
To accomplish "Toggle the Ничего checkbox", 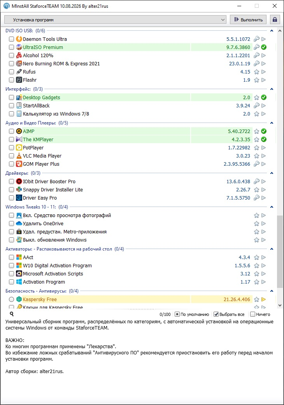I will click(253, 314).
